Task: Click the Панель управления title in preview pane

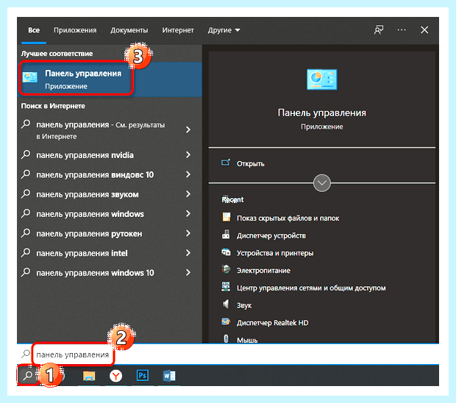Action: point(322,113)
